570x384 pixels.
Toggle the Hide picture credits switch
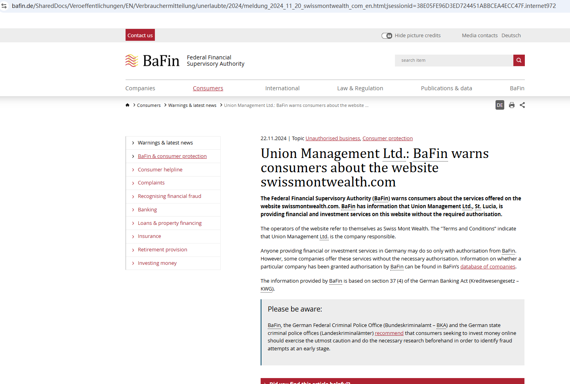click(387, 36)
